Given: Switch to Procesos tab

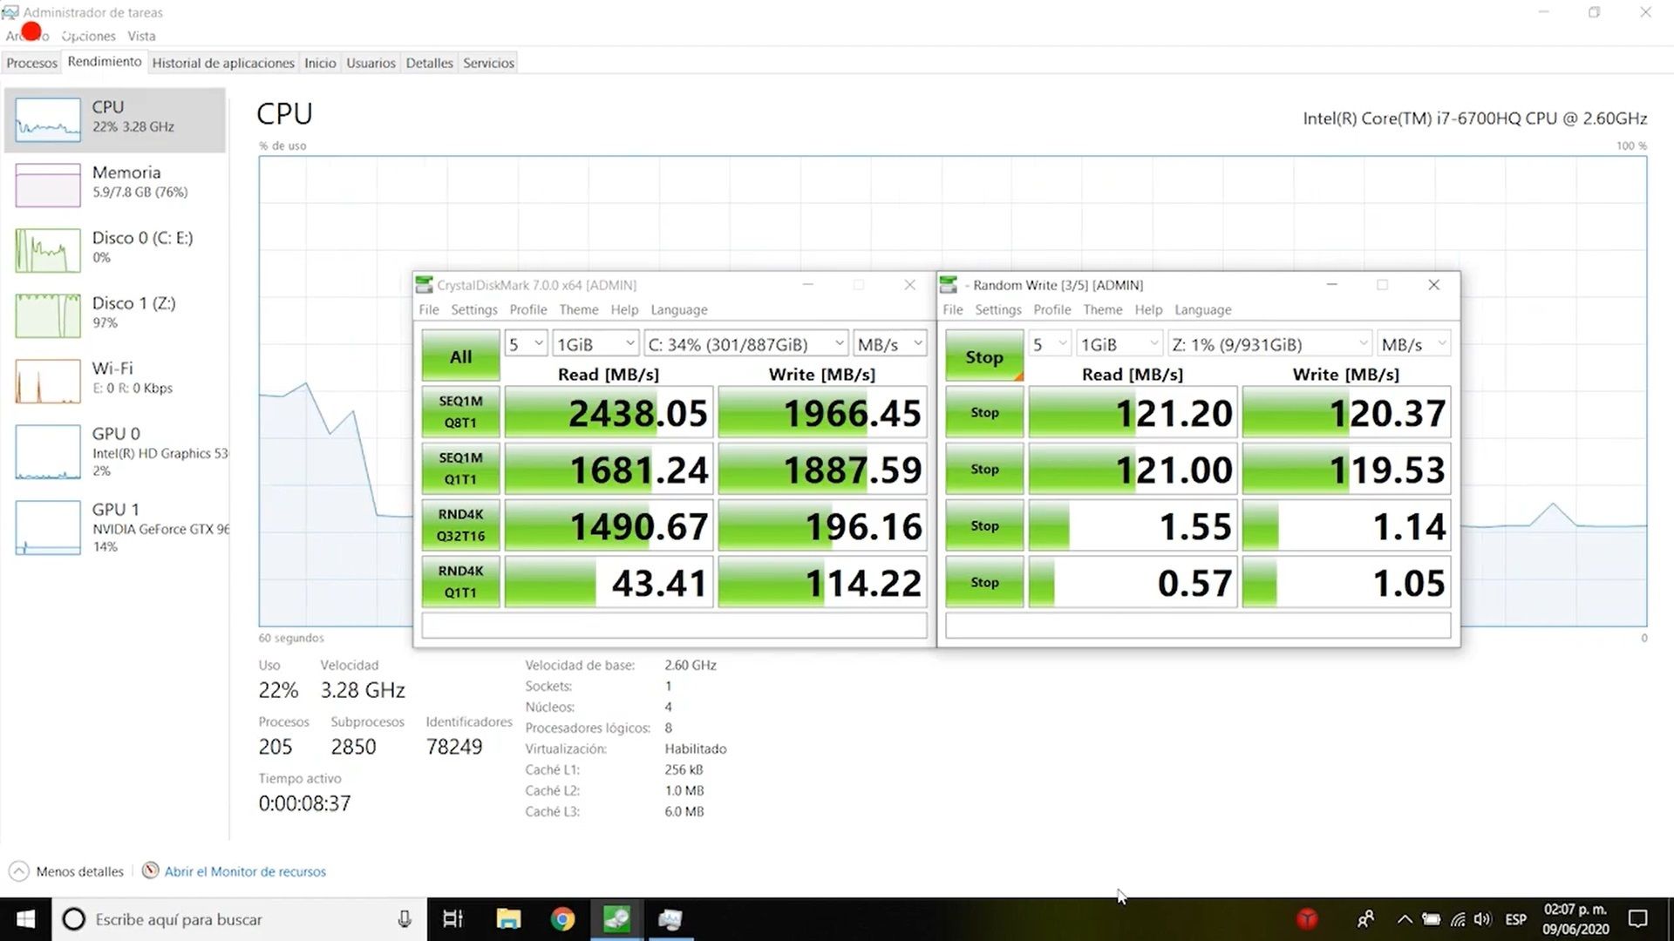Looking at the screenshot, I should point(31,63).
